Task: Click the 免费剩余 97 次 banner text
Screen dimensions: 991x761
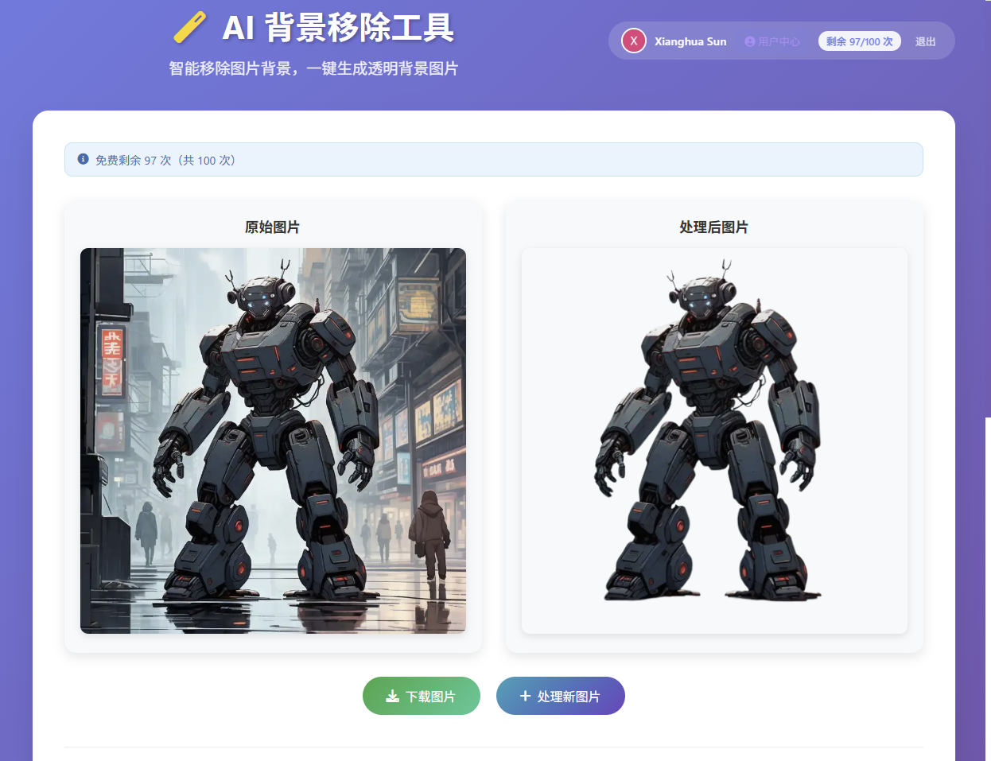Action: pyautogui.click(x=165, y=160)
